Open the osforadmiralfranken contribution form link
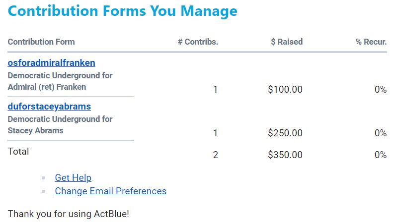The width and height of the screenshot is (397, 224). point(51,63)
